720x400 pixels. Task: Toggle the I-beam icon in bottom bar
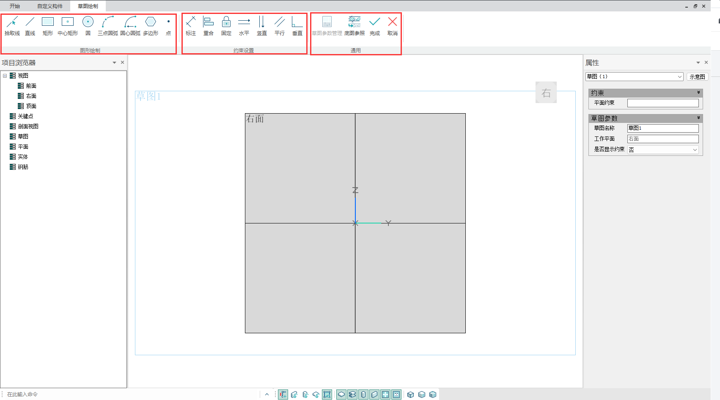pos(352,395)
